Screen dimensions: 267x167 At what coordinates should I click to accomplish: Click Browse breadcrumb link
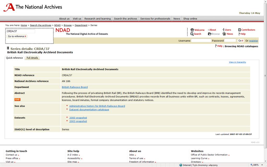point(68,25)
